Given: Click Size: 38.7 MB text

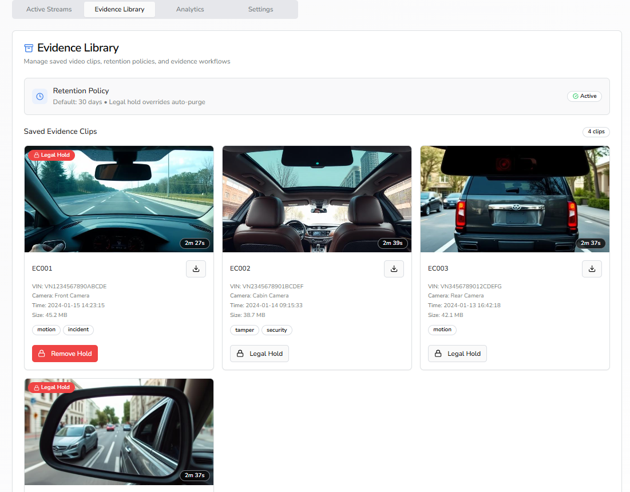Looking at the screenshot, I should 248,315.
